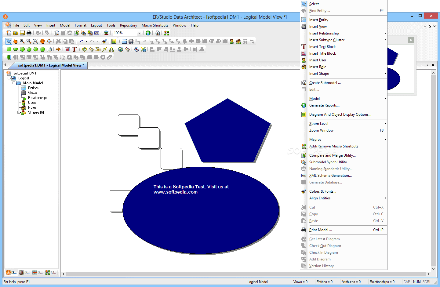Click the horizontal scrollbar left arrow
This screenshot has height=287, width=440.
click(64, 274)
